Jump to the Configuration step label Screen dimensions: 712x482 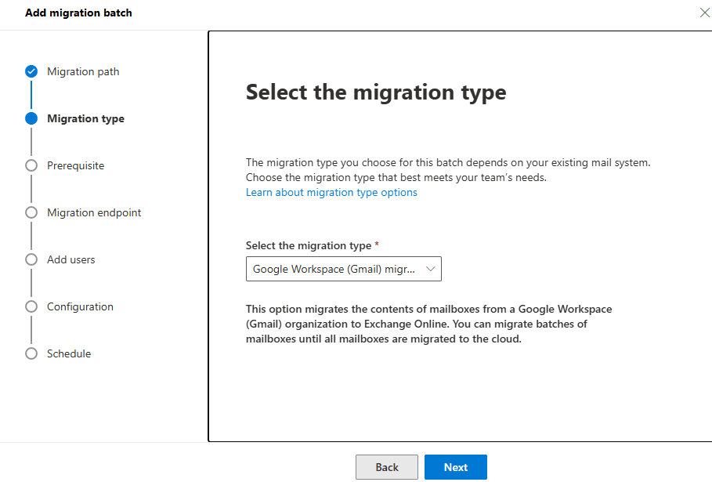pos(80,306)
